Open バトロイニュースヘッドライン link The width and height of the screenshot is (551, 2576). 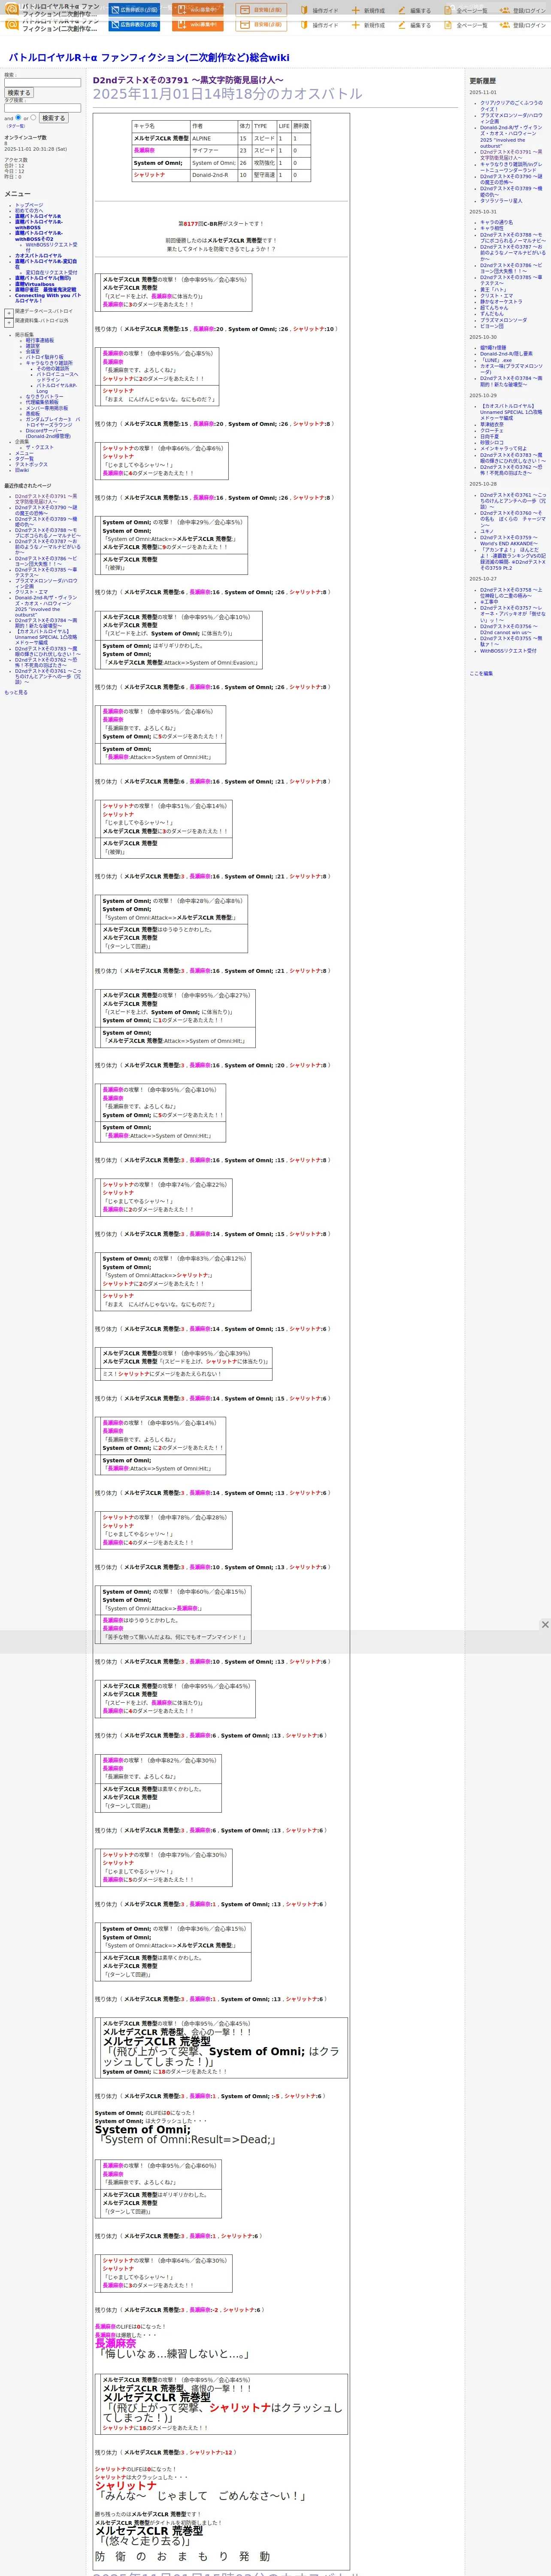pos(57,377)
